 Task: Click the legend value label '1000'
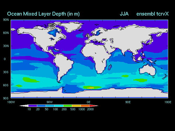(x=82, y=109)
